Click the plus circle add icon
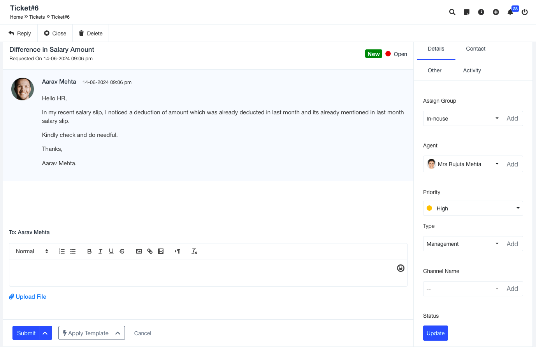Image resolution: width=536 pixels, height=350 pixels. pyautogui.click(x=496, y=12)
